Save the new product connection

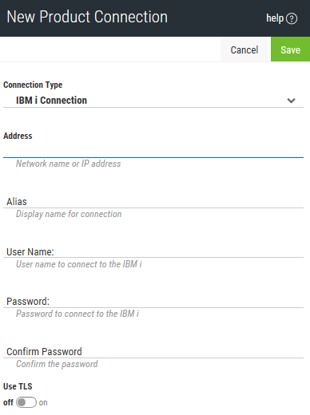tap(290, 49)
